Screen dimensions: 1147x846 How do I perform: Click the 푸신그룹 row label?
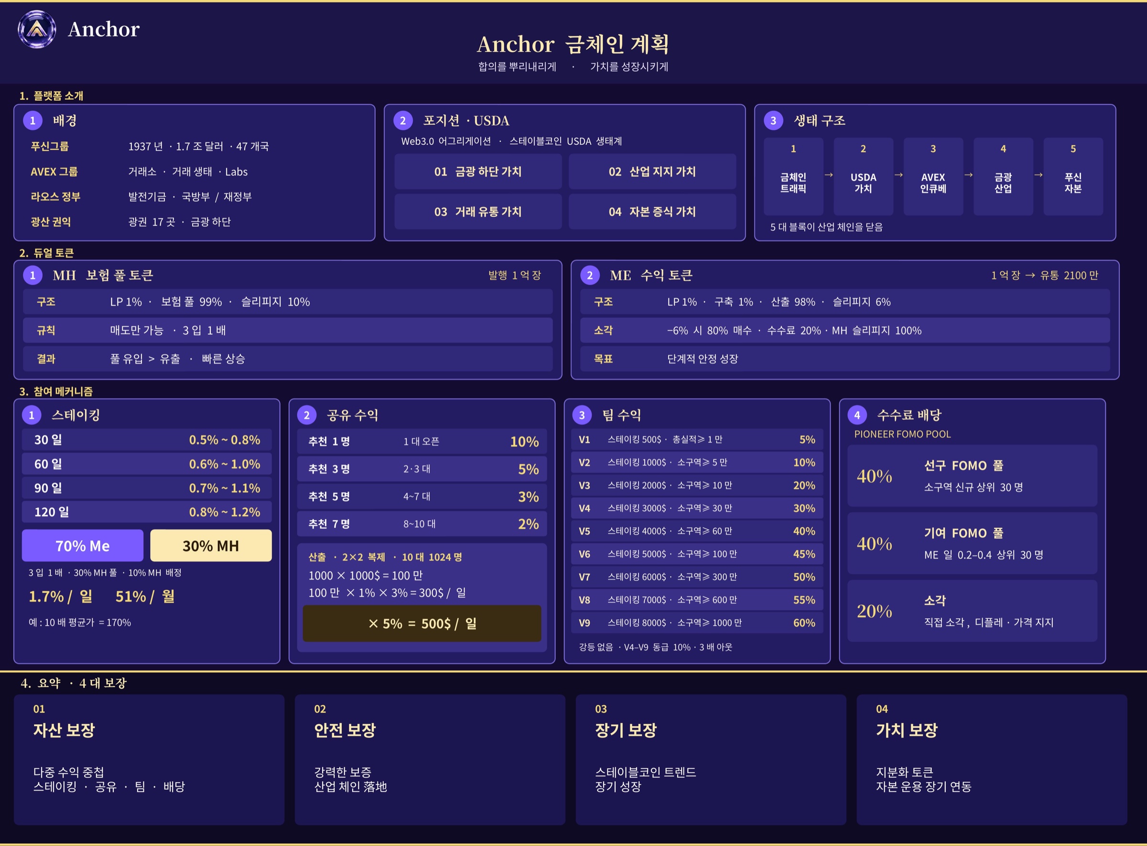tap(50, 146)
